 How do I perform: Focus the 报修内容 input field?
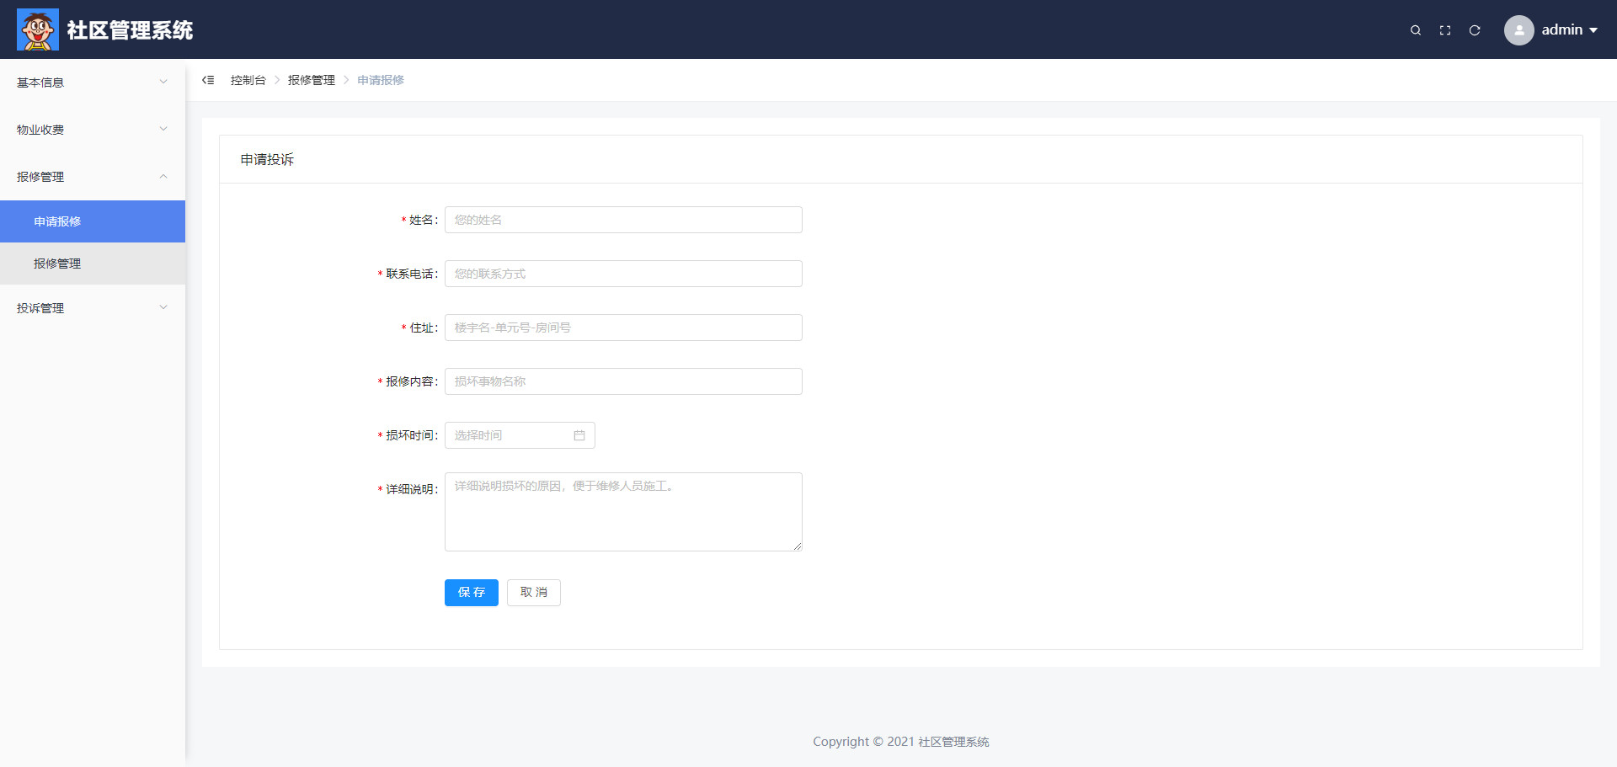[623, 381]
